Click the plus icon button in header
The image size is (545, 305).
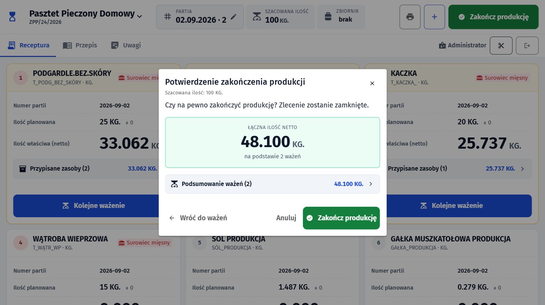click(434, 17)
